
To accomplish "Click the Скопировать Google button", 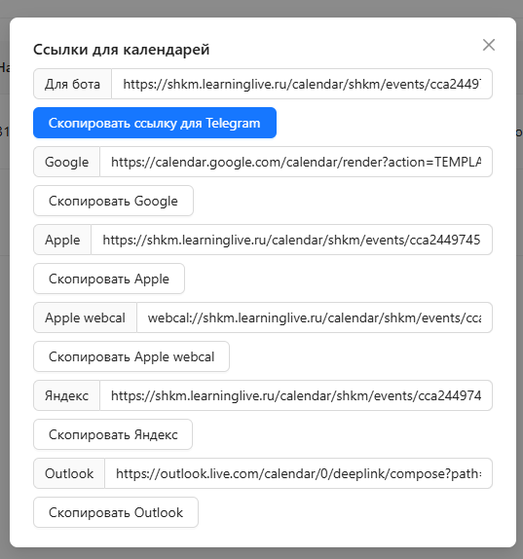I will (x=113, y=201).
